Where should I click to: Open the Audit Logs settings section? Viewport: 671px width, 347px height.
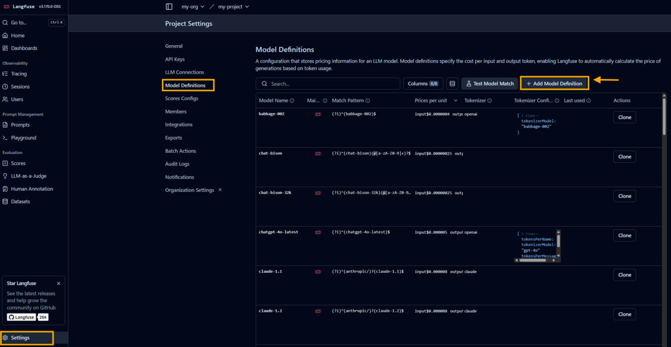tap(177, 164)
